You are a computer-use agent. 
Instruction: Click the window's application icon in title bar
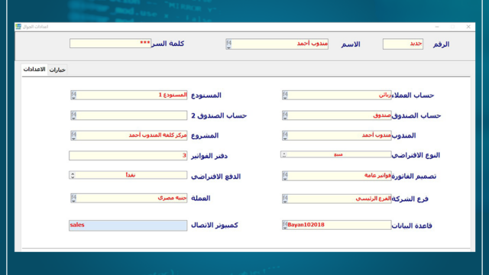[x=18, y=27]
